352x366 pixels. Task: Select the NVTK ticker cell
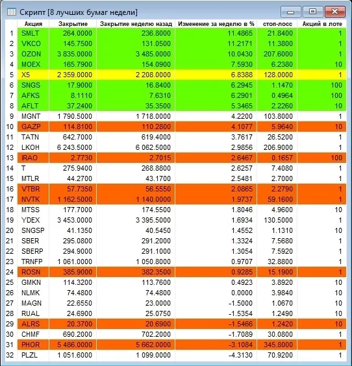tap(33, 199)
